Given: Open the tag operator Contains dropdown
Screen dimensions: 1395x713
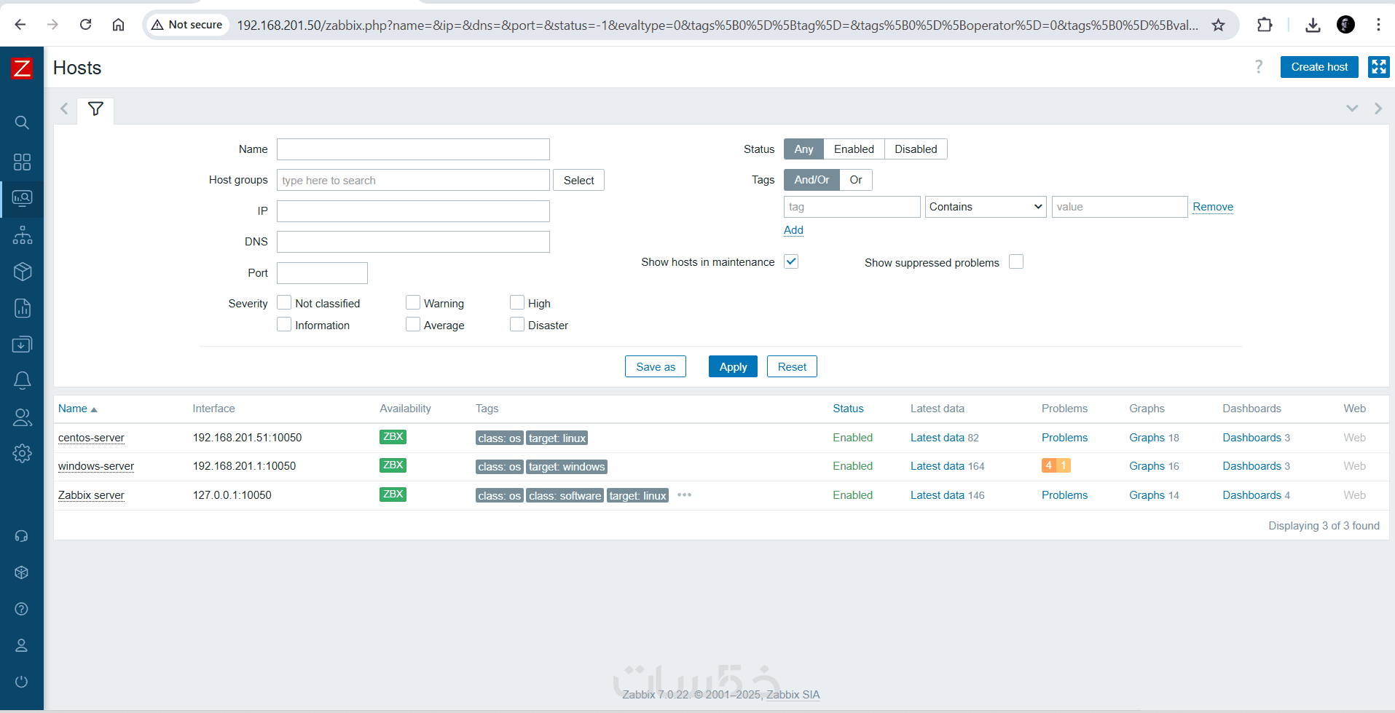Looking at the screenshot, I should click(986, 207).
